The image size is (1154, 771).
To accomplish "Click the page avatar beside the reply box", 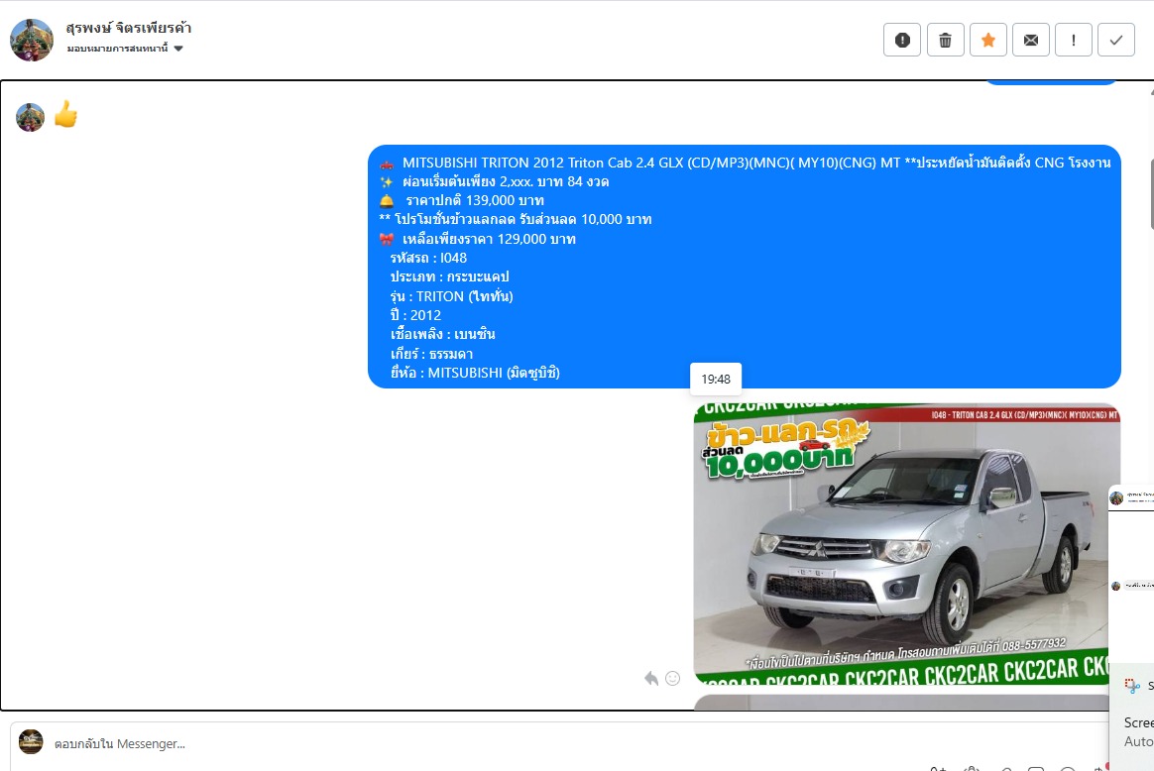I will pos(30,741).
